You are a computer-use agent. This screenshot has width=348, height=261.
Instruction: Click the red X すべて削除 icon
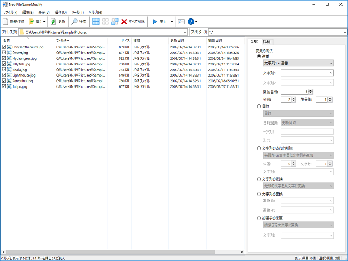pyautogui.click(x=125, y=22)
